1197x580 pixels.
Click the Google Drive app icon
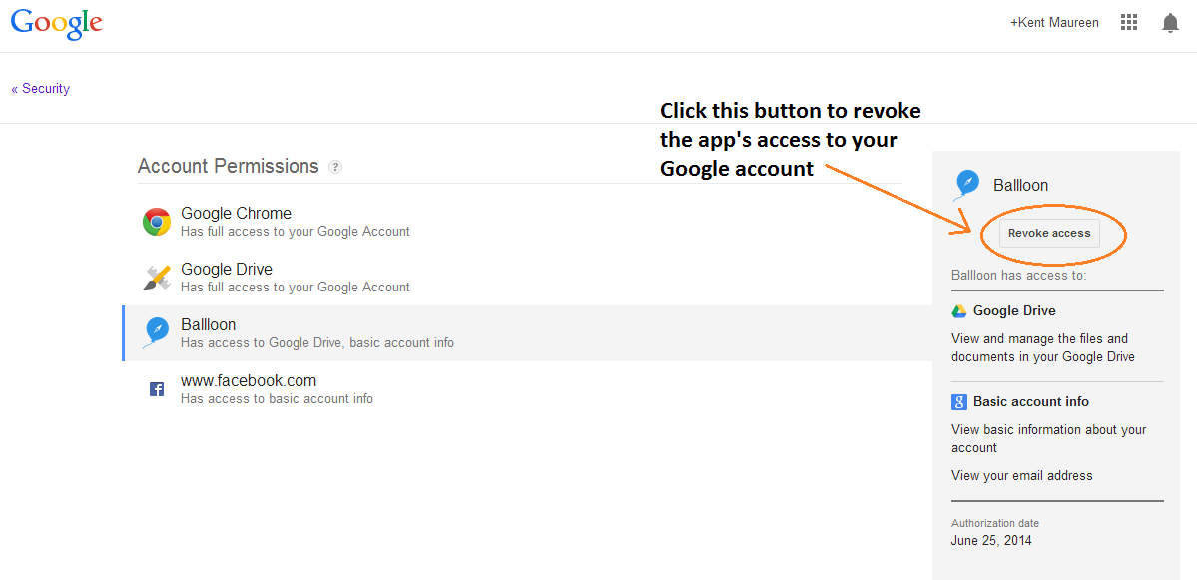(157, 278)
